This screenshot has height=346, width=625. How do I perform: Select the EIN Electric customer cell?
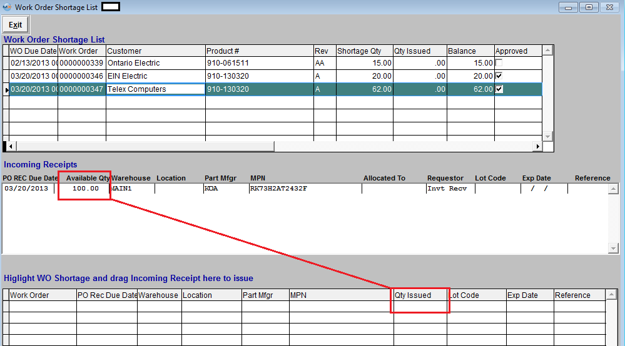click(x=155, y=76)
